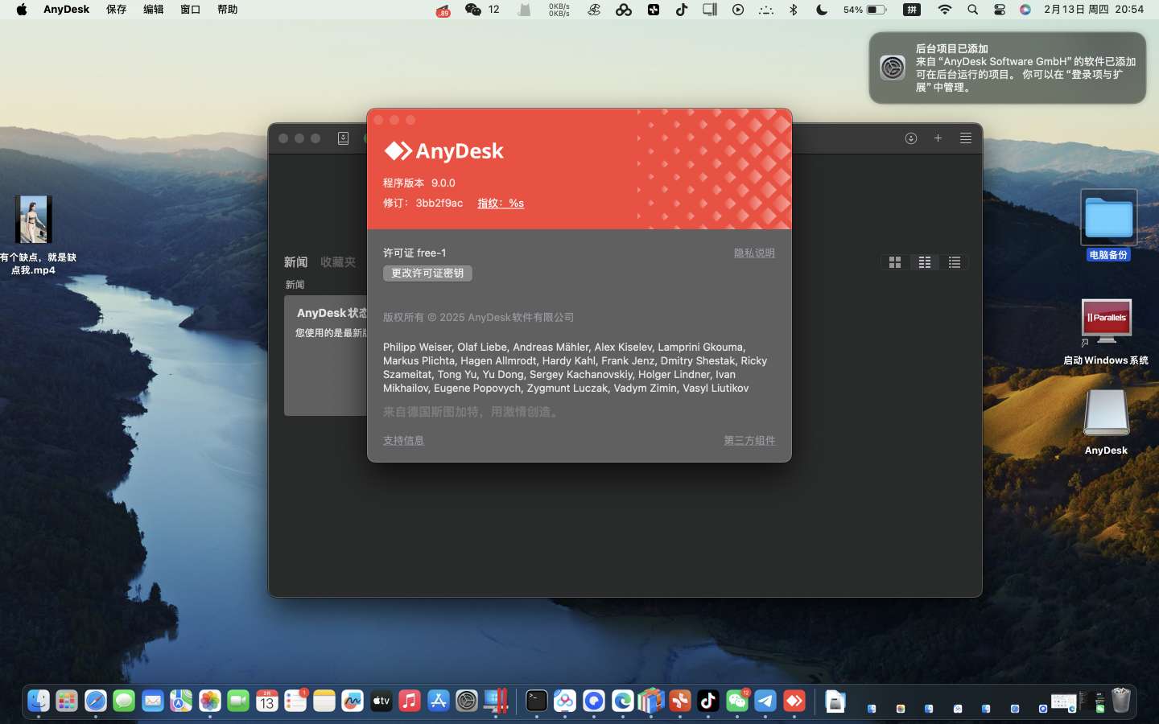Switch main window to compact tile view
Image resolution: width=1159 pixels, height=724 pixels.
point(925,262)
